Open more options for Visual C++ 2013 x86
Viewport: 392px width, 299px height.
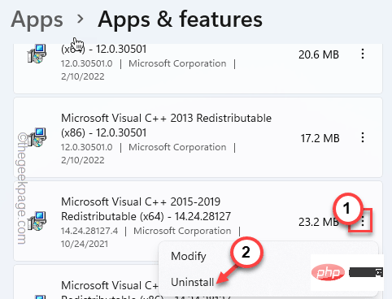point(363,138)
